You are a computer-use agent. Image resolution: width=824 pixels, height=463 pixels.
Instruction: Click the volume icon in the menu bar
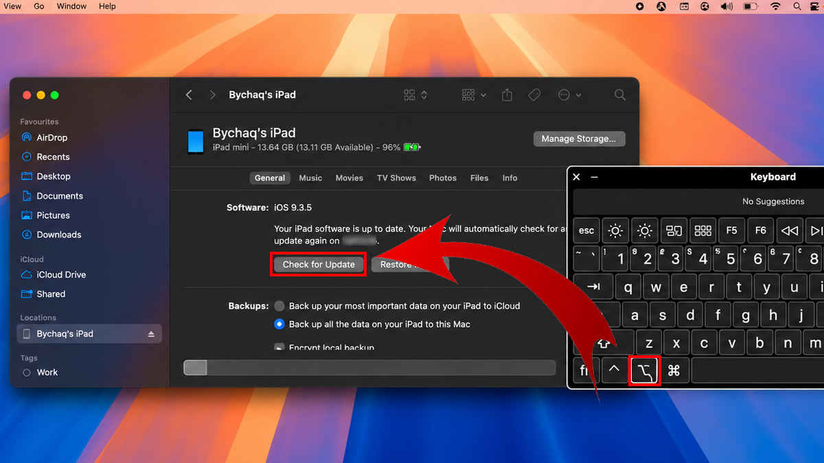tap(727, 6)
